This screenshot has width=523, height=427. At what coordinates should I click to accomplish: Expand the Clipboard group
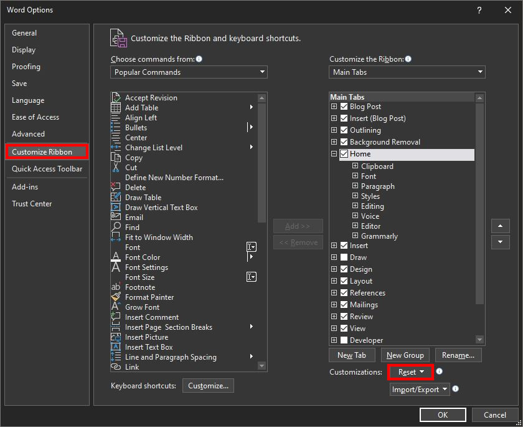coord(356,166)
